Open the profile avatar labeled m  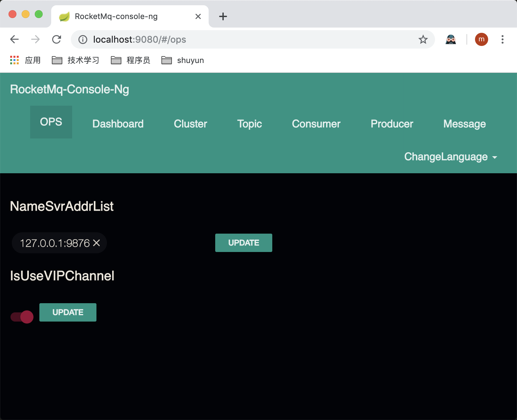point(482,39)
